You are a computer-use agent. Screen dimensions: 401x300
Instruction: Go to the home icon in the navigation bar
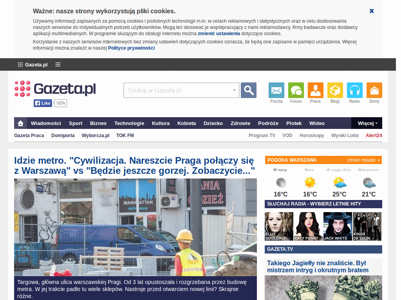(x=20, y=123)
